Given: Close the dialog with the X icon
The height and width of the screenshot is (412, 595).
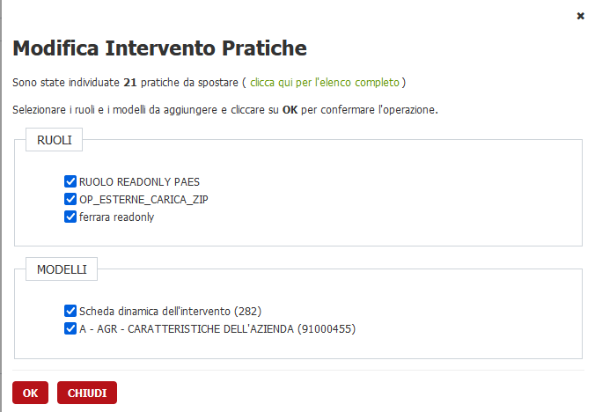Looking at the screenshot, I should [x=580, y=16].
